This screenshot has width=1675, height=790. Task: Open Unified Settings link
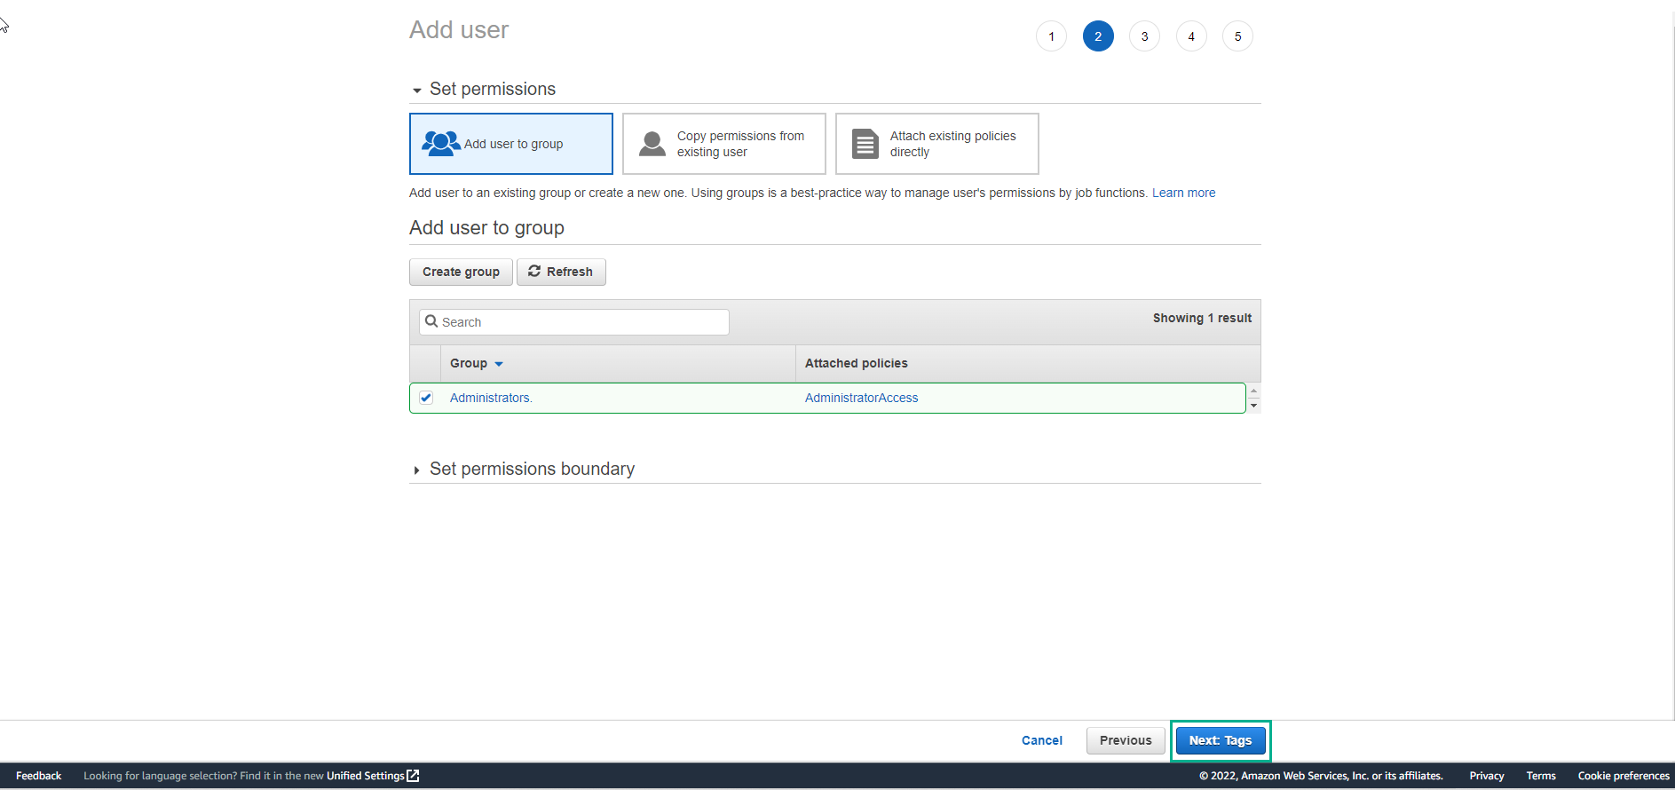[x=365, y=776]
